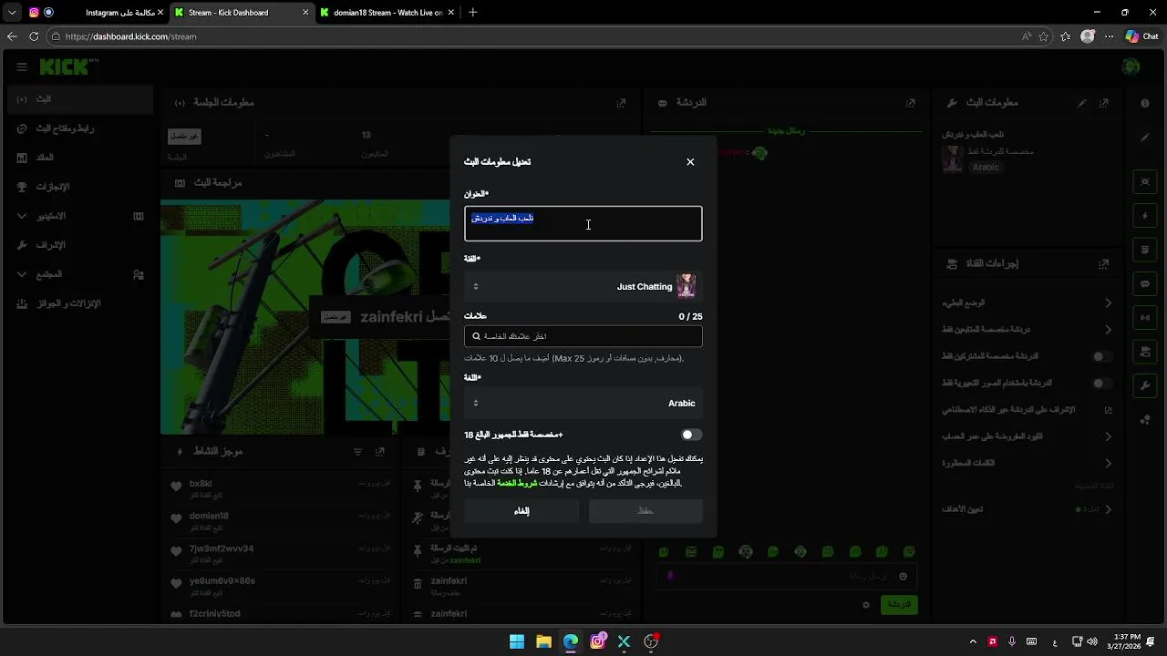Toggle the 18+ mature audience switch
This screenshot has width=1167, height=656.
(x=692, y=435)
